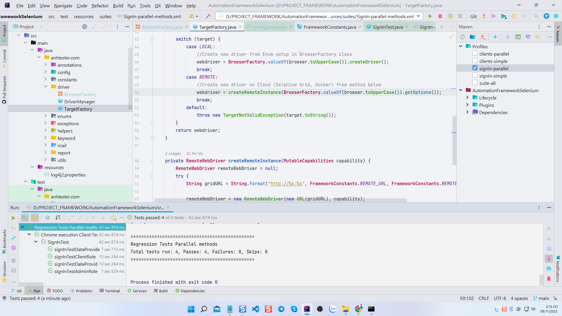Enable clients-parallel Maven profile

pos(475,54)
